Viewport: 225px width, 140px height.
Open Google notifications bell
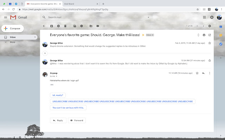point(212,17)
